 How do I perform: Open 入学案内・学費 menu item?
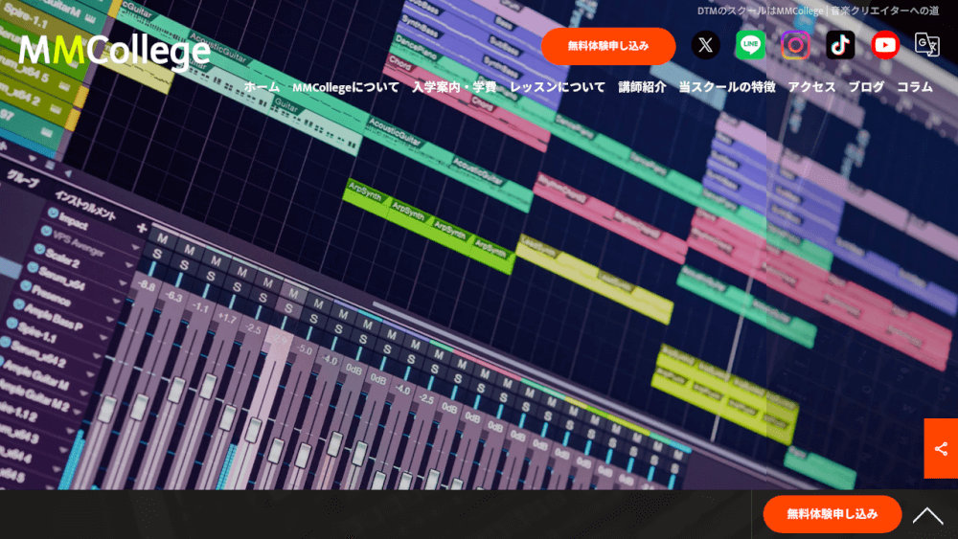pos(454,87)
